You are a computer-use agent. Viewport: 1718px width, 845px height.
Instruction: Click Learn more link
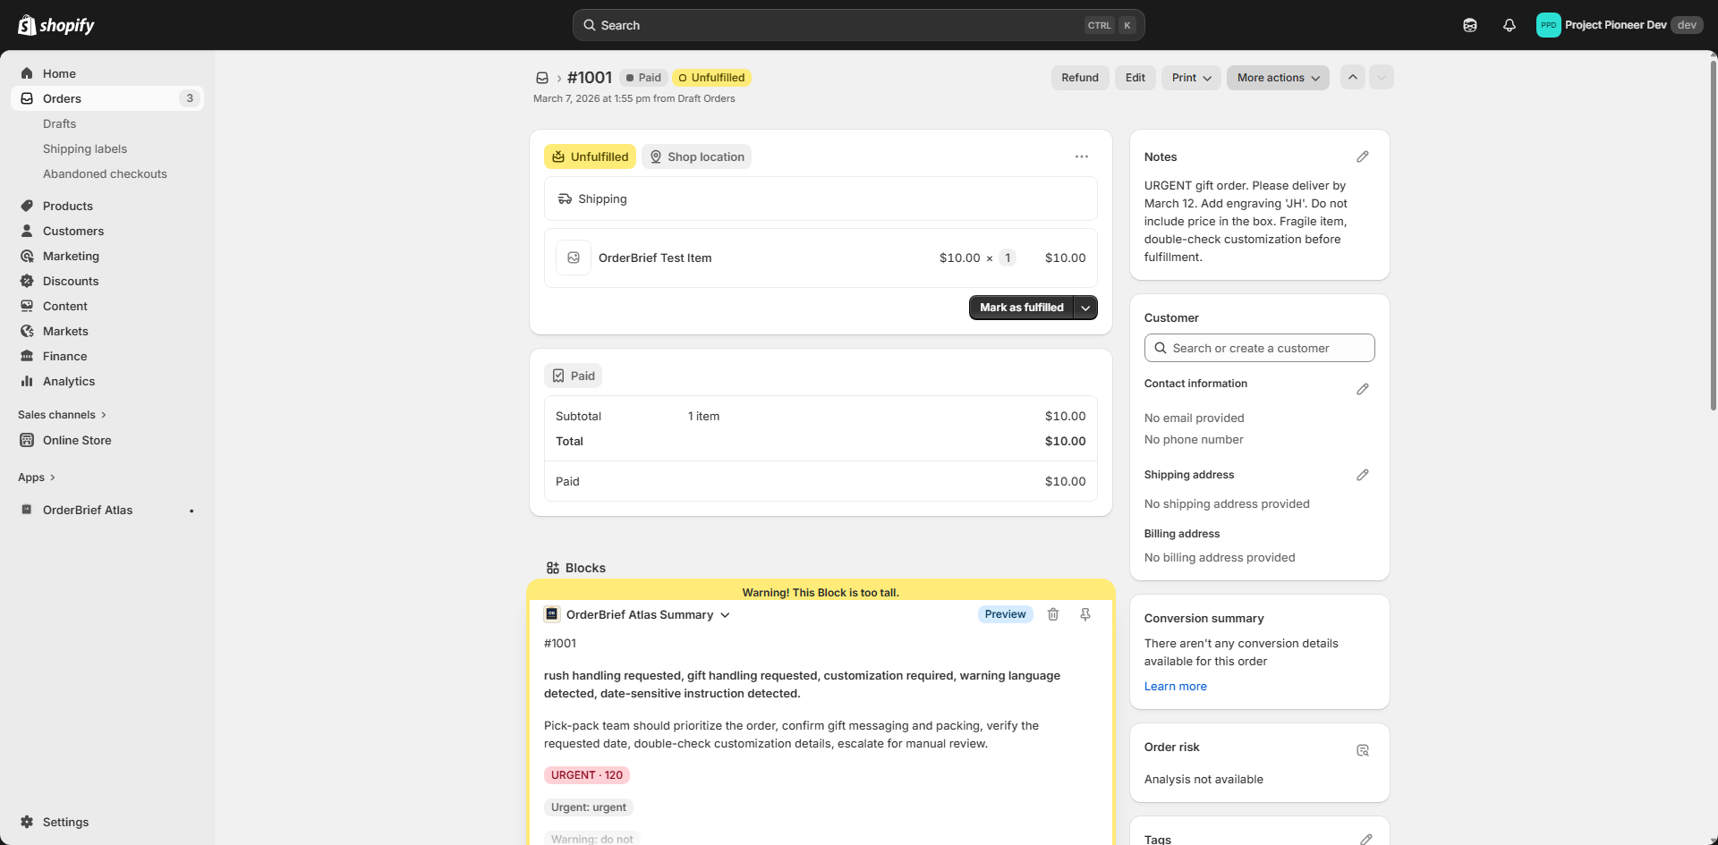[1176, 687]
